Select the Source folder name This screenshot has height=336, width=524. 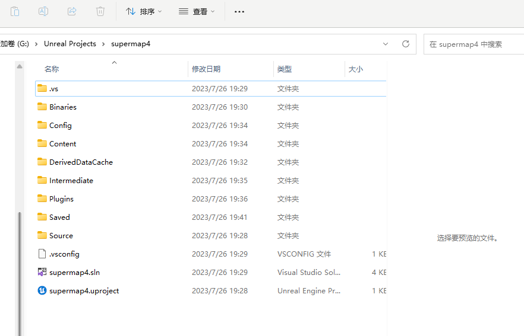click(61, 235)
